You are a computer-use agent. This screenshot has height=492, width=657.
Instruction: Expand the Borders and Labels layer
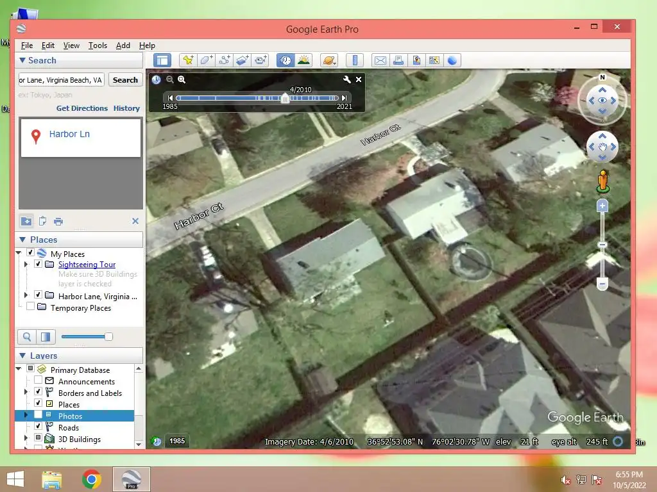click(26, 392)
